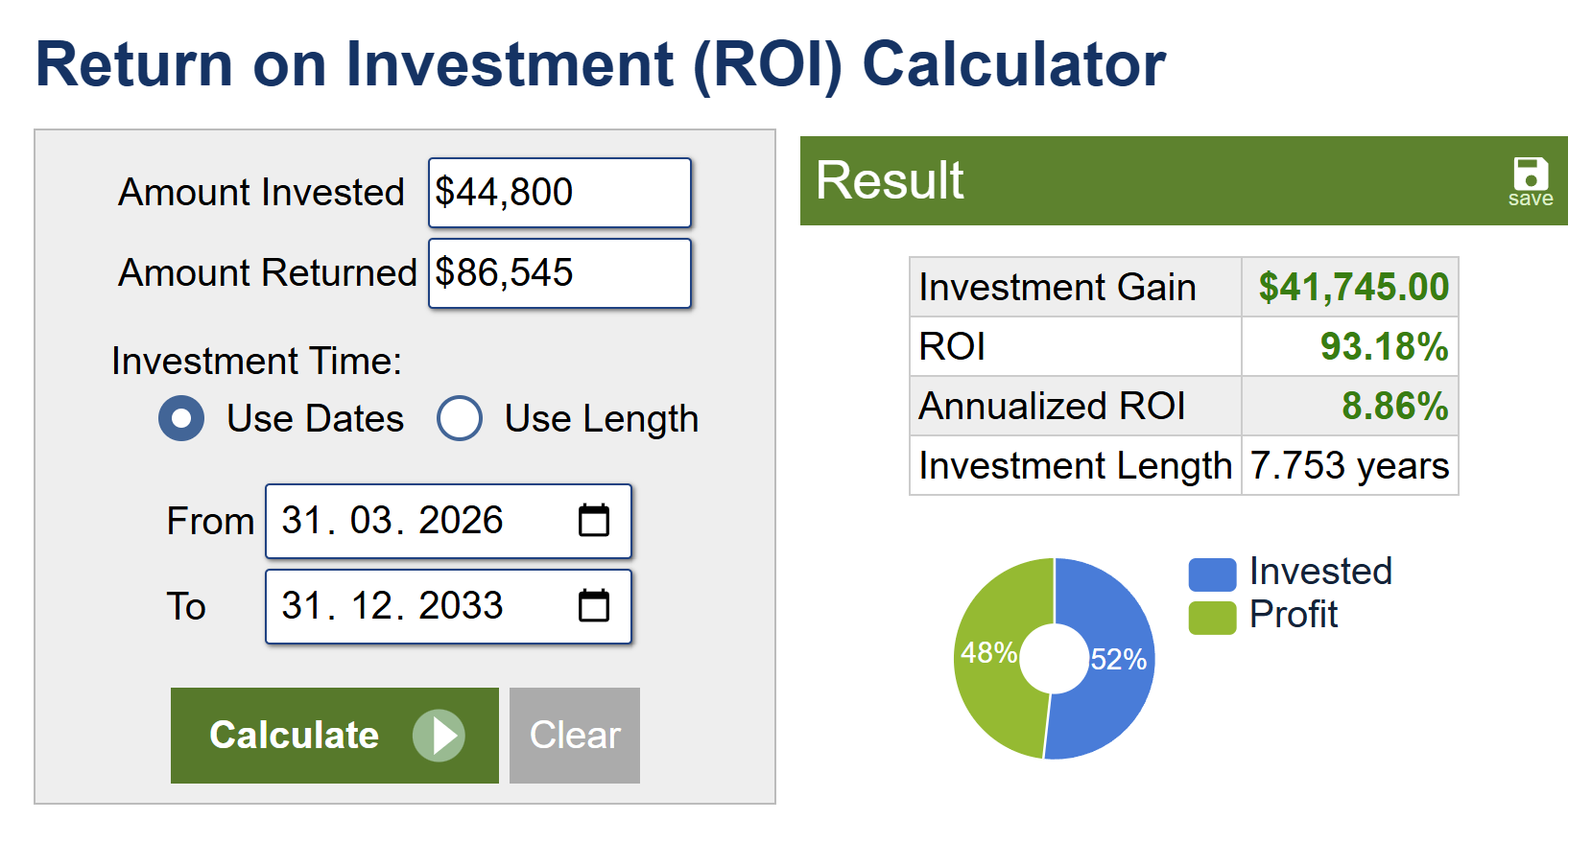Open the From date calendar picker
The width and height of the screenshot is (1592, 867).
point(594,521)
